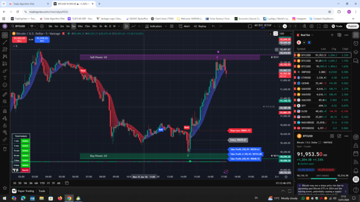The image size is (360, 202).
Task: Click the candlestick chart style icon
Action: coord(126,26)
